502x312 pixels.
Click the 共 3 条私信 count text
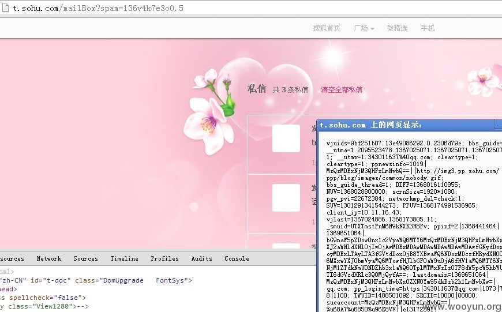point(290,89)
